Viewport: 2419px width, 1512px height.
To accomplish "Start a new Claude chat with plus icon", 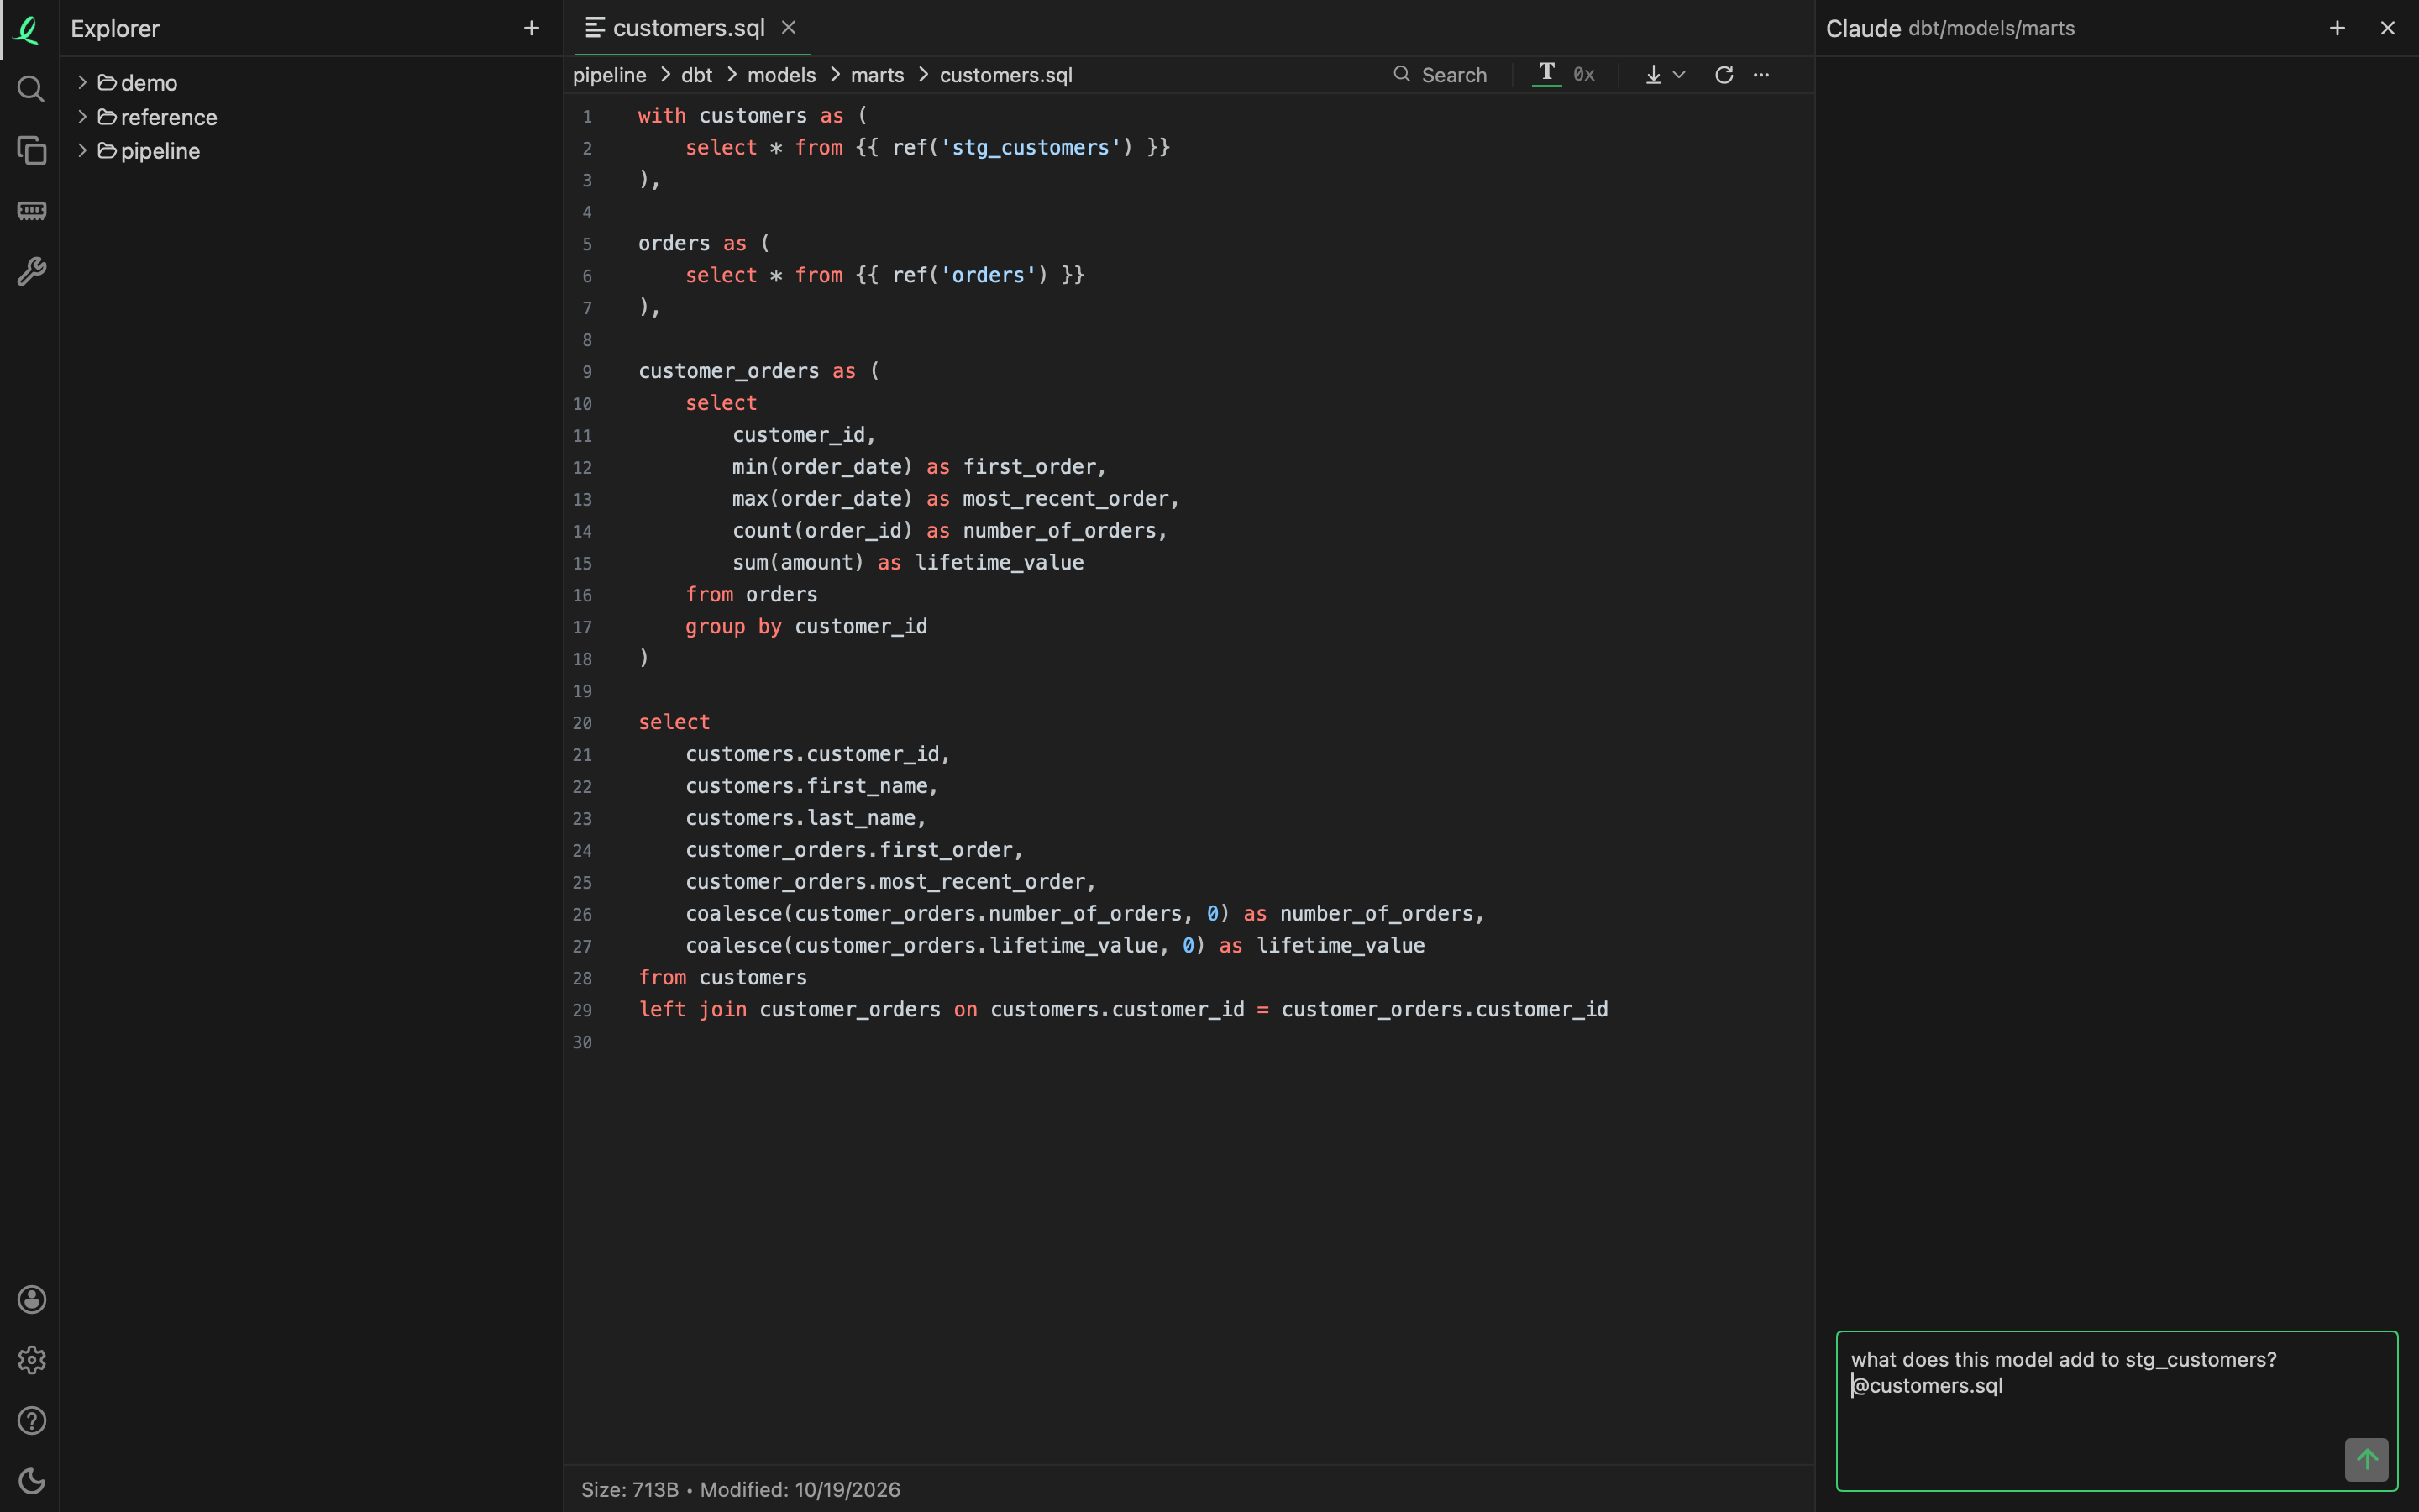I will [2337, 28].
